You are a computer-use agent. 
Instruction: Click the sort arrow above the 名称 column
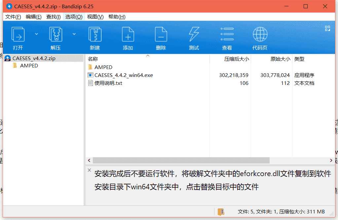coord(148,56)
